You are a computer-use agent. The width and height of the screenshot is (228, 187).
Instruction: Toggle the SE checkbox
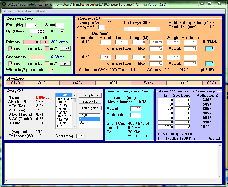(x=62, y=31)
